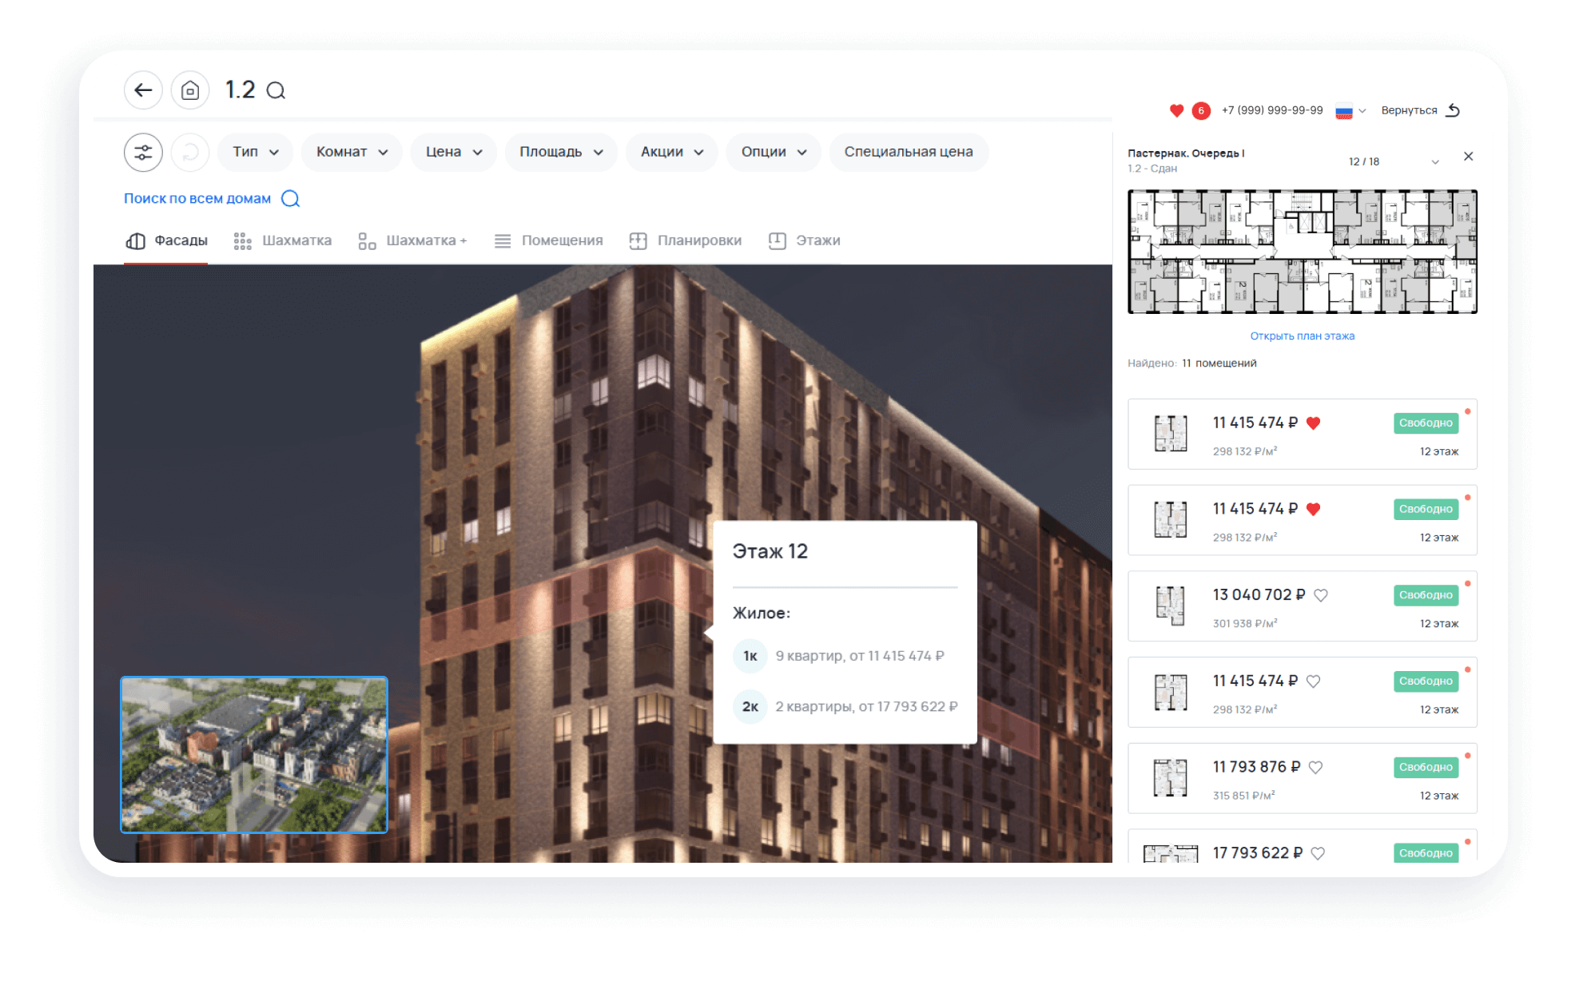This screenshot has width=1587, height=985.
Task: Click the home building icon
Action: coord(190,90)
